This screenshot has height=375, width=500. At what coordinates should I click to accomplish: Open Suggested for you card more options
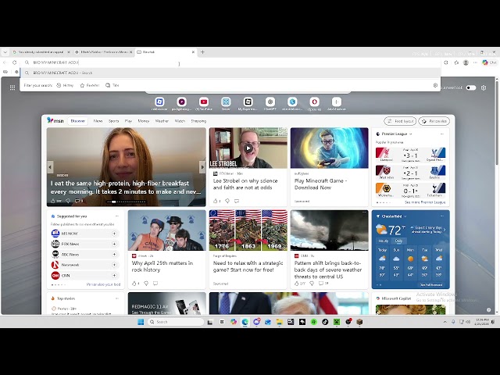[x=117, y=216]
